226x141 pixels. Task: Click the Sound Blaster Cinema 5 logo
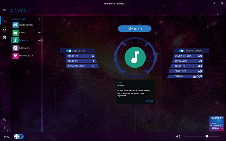[217, 124]
